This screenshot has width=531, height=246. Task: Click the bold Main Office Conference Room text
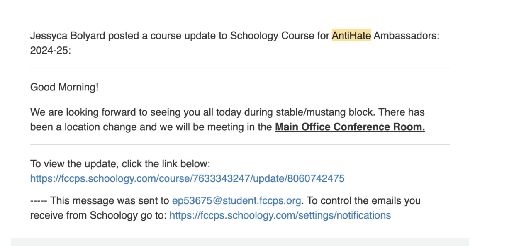pos(350,127)
